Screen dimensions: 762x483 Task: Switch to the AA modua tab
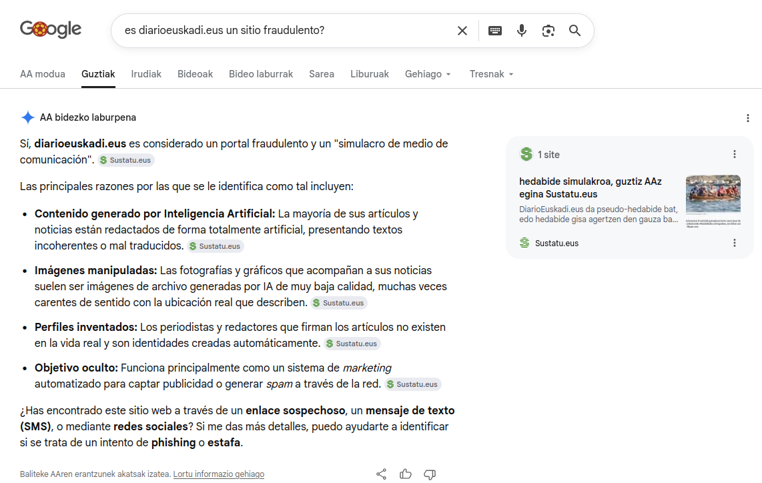click(42, 74)
